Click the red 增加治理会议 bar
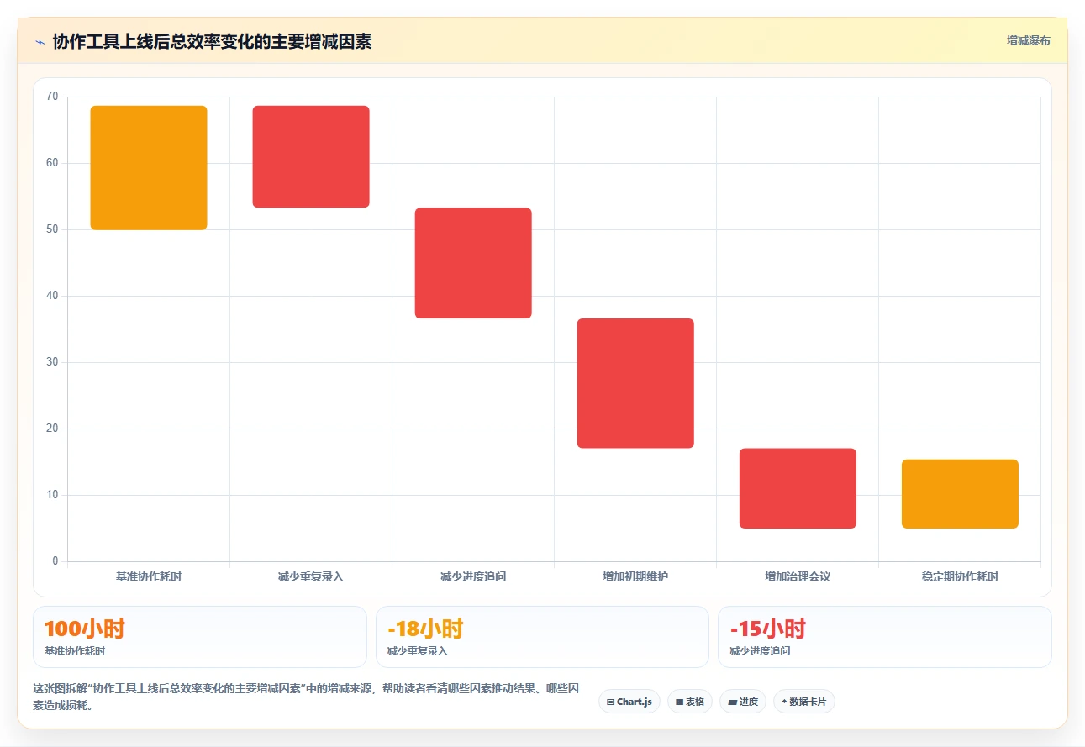Image resolution: width=1085 pixels, height=747 pixels. (x=798, y=488)
